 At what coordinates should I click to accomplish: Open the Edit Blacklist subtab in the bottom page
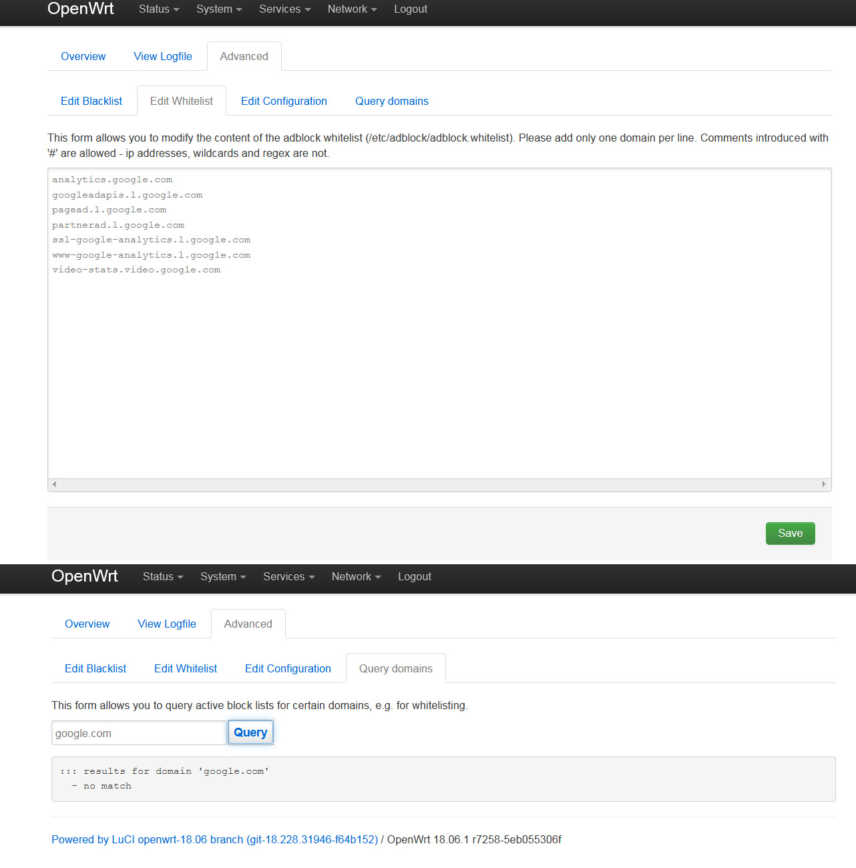click(x=95, y=669)
